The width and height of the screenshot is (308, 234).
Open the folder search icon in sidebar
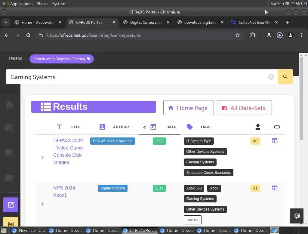click(x=9, y=128)
